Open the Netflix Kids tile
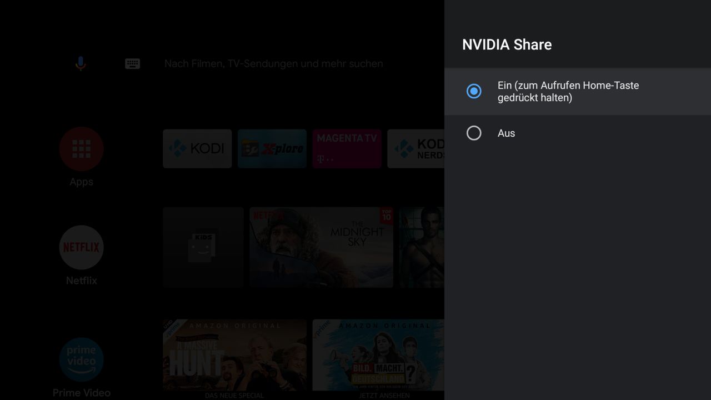 [203, 247]
